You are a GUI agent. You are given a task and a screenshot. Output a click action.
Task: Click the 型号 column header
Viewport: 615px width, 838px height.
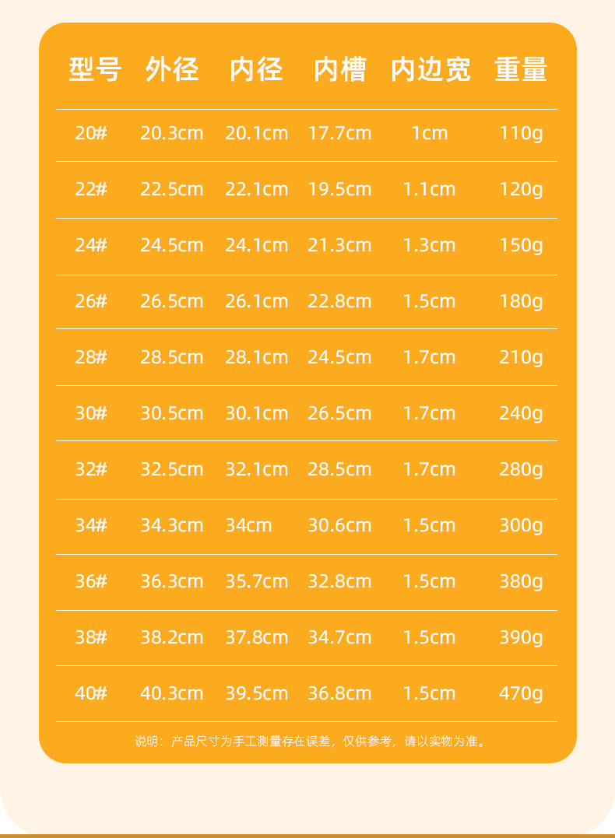(95, 71)
